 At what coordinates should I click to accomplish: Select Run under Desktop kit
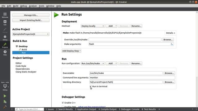[31, 53]
